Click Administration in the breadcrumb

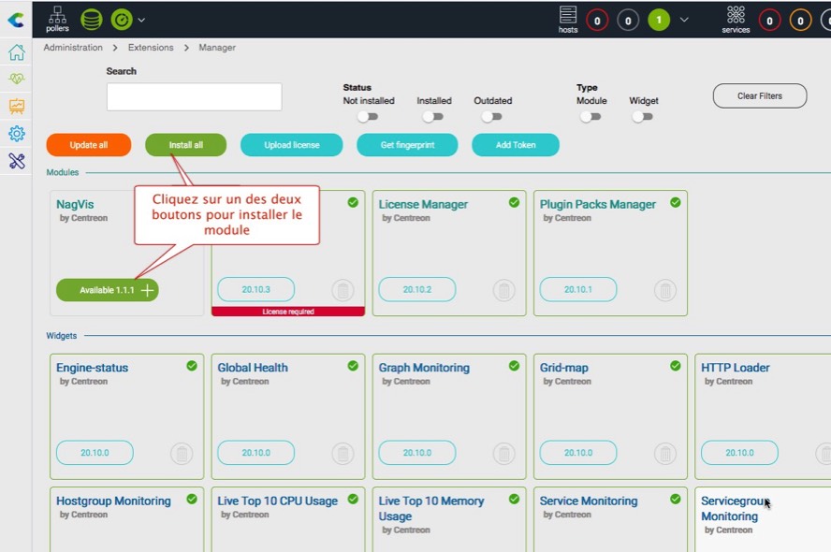[x=73, y=48]
